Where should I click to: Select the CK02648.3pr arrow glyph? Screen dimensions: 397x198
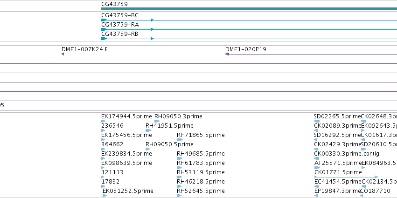(363, 121)
